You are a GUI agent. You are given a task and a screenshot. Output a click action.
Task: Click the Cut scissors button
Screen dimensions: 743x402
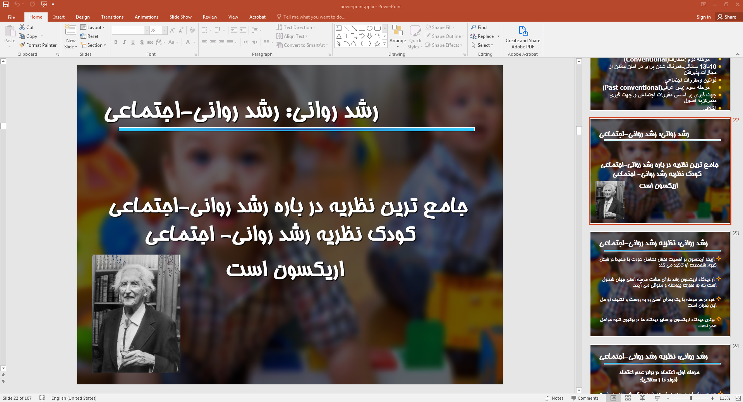click(27, 27)
